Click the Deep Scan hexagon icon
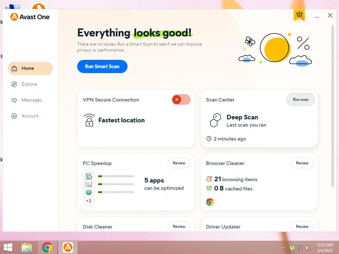Viewport: 339px width, 254px height. [215, 120]
